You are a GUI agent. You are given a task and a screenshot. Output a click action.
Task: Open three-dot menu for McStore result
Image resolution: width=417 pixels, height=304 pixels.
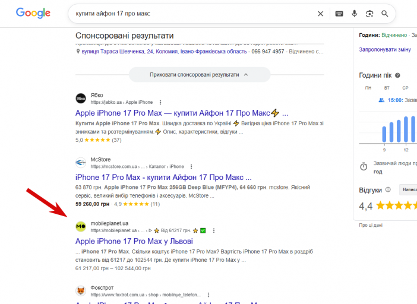coord(191,167)
